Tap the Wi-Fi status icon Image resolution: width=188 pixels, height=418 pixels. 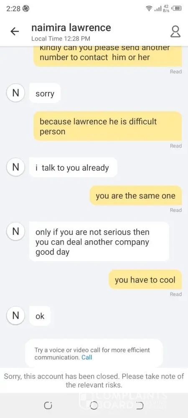(x=150, y=8)
